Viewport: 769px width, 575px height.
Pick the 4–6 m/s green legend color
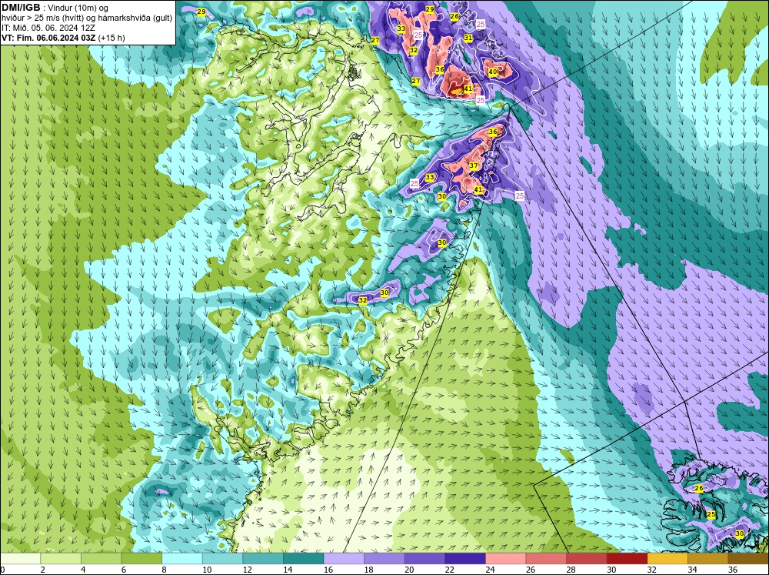coord(101,558)
